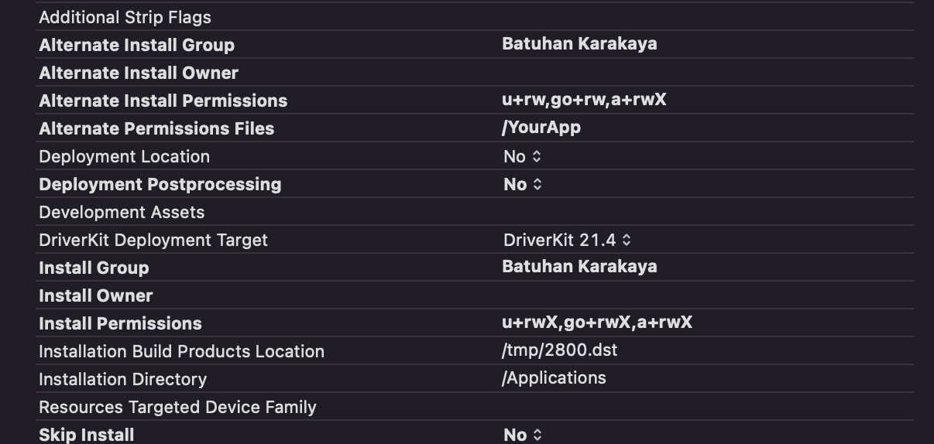This screenshot has width=934, height=444.
Task: Click the Batuhan Karakaya value for Install Group
Action: tap(579, 267)
